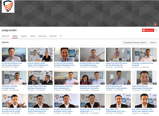The image size is (159, 116).
Task: Open the Schueler Student für Video thumbnail
Action: click(92, 55)
